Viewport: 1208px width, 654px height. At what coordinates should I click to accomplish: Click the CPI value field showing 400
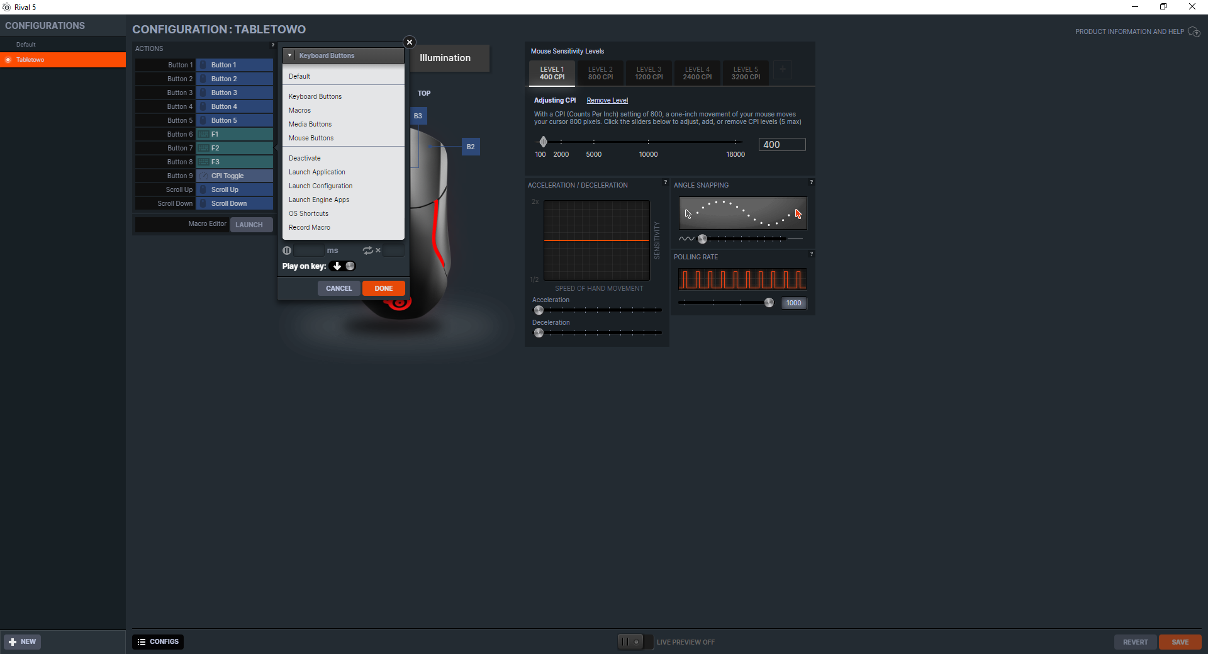(x=782, y=145)
